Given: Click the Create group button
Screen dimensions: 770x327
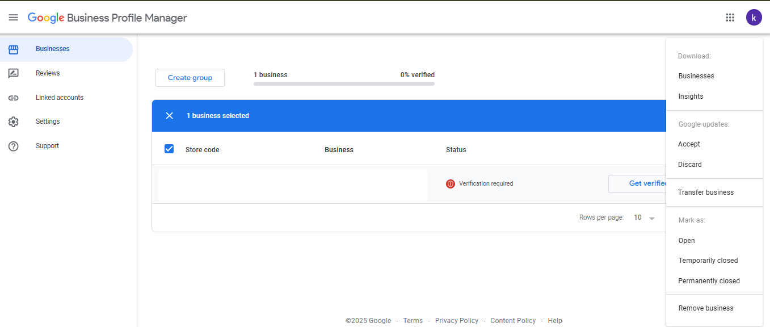Looking at the screenshot, I should [x=190, y=78].
